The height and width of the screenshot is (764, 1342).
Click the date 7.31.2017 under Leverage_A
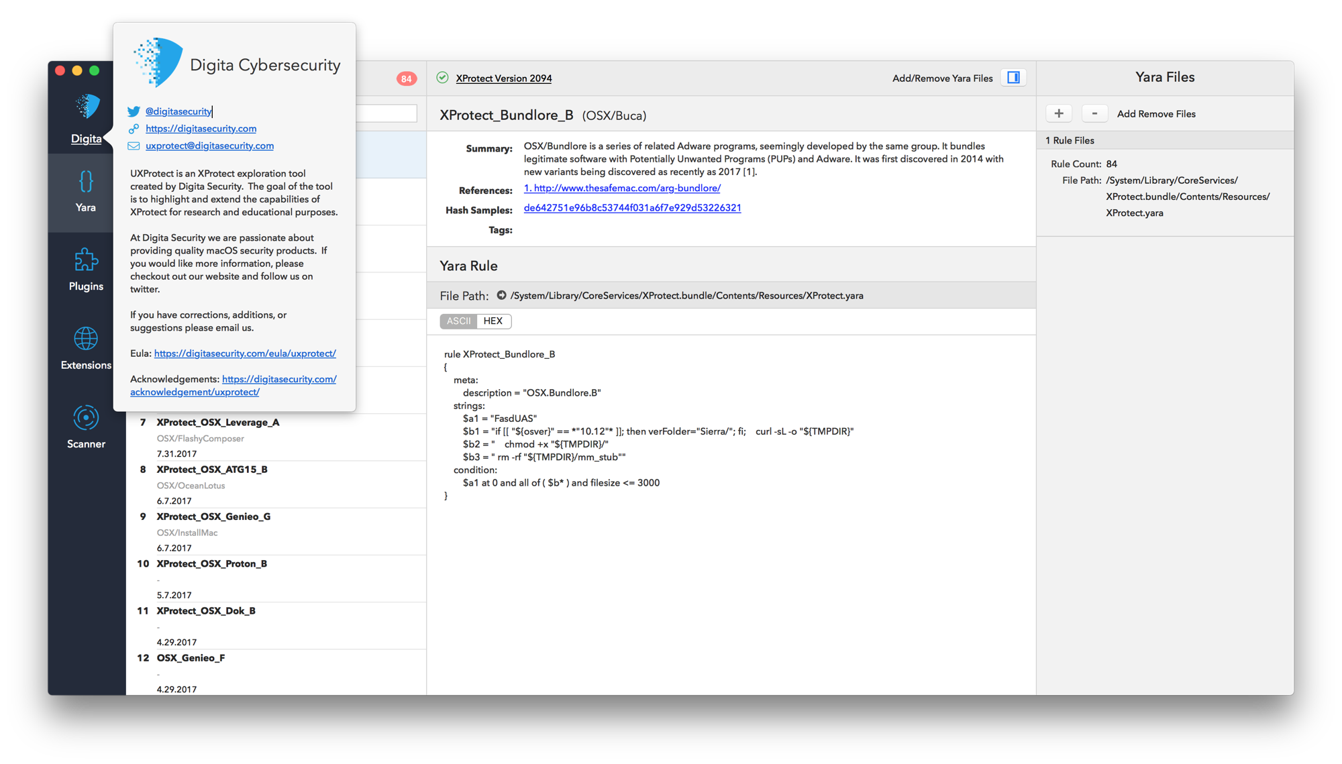coord(176,454)
